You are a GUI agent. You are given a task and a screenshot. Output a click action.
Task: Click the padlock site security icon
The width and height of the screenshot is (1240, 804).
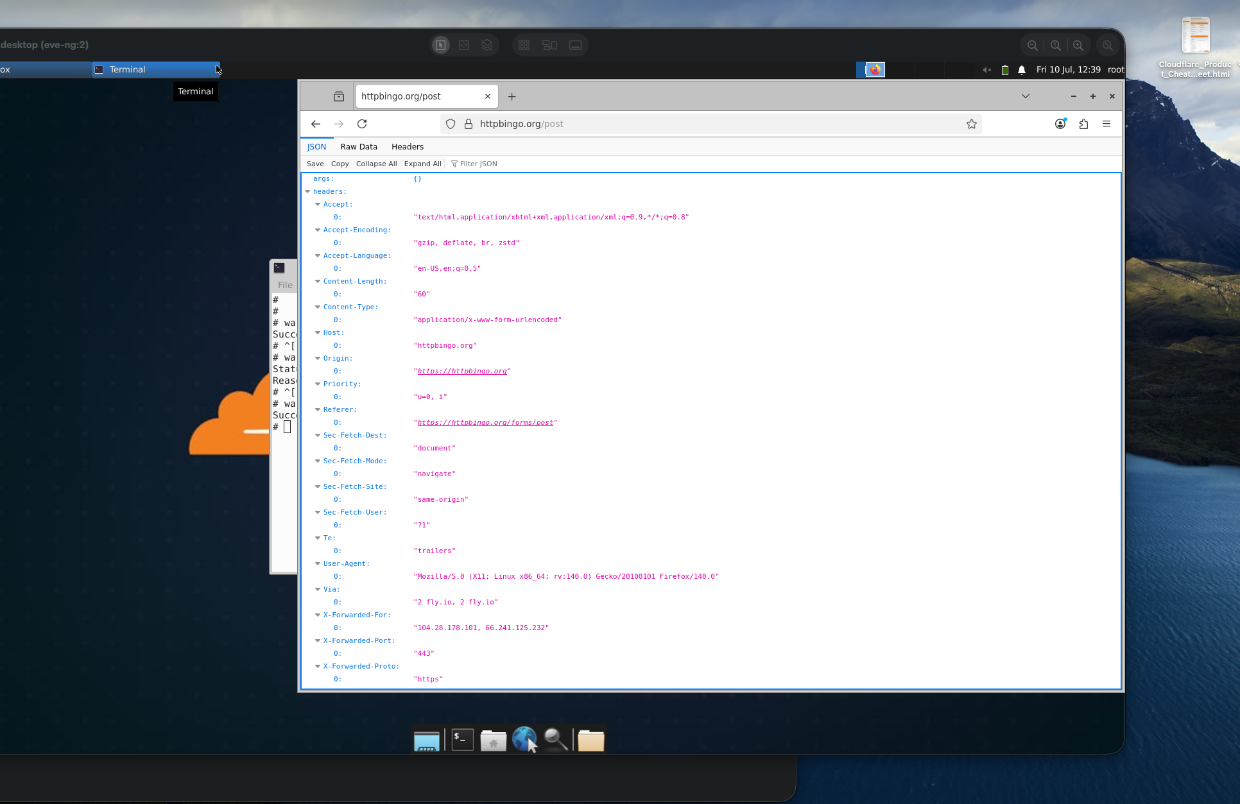469,124
